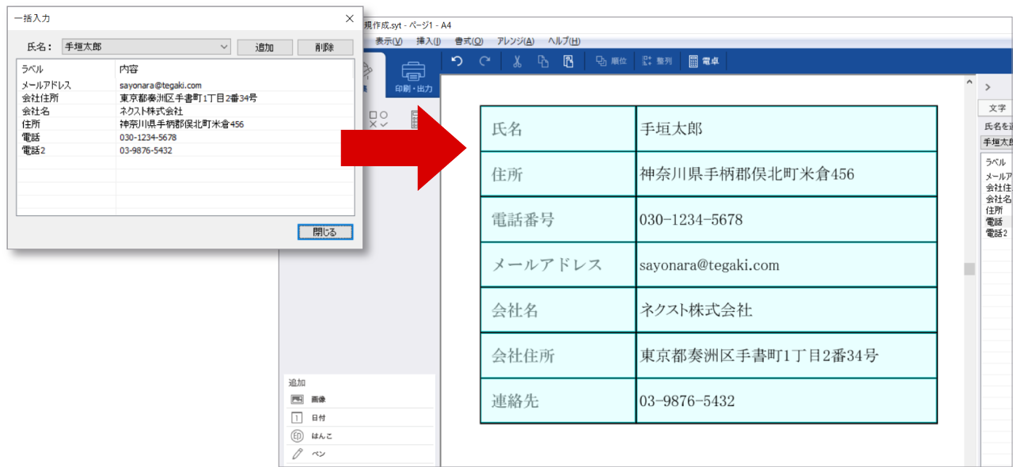Switch to the 印刷・出力 tab
The image size is (1013, 467).
coord(413,76)
